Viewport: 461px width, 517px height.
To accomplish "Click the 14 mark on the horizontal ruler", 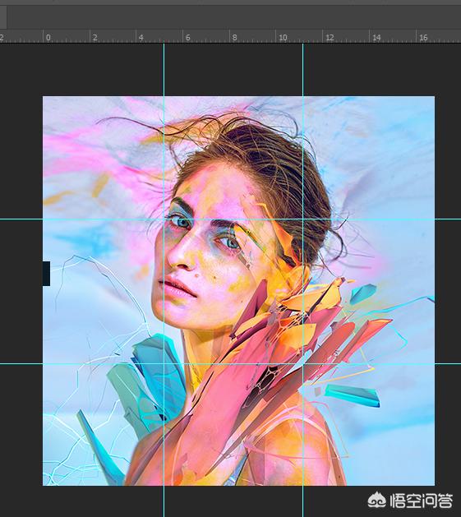I will point(376,37).
